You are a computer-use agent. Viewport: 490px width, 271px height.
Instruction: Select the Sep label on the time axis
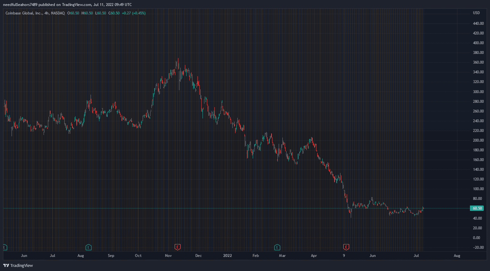tap(111, 256)
